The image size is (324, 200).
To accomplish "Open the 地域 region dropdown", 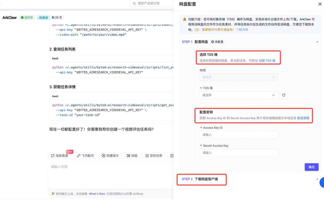I will pos(239,77).
